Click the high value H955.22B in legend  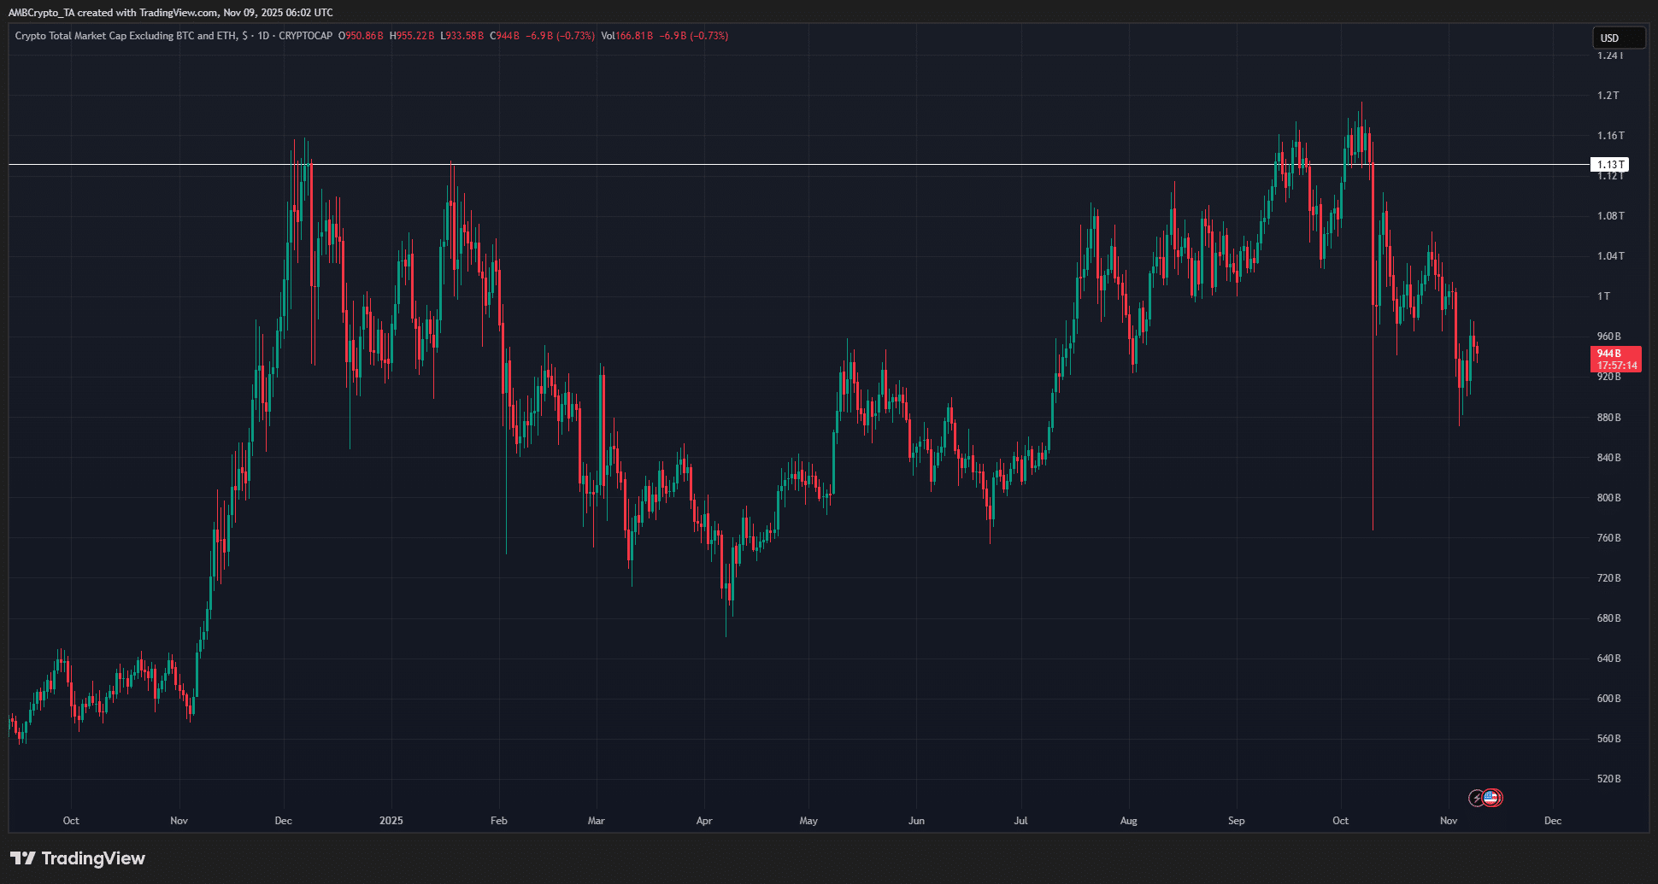point(412,36)
